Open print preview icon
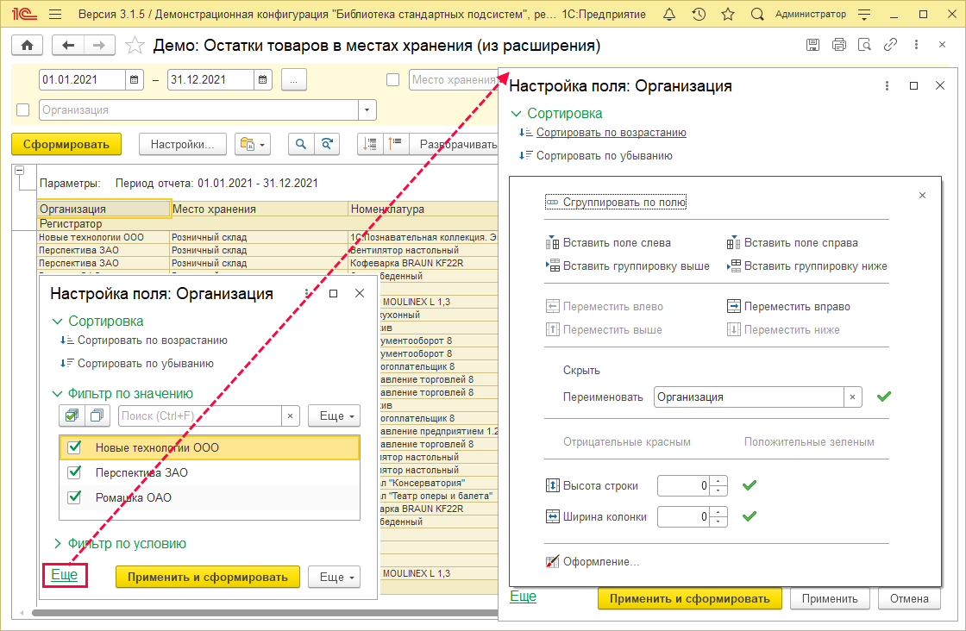 coord(864,45)
